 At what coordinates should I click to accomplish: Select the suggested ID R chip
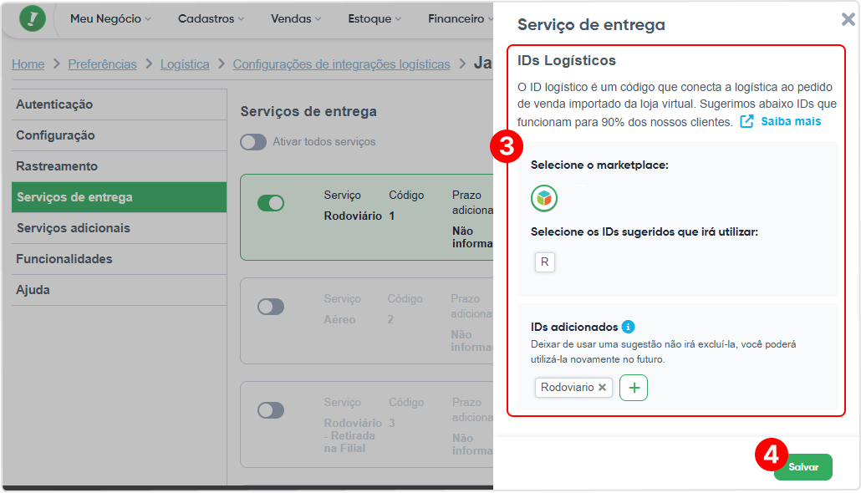[x=545, y=262]
